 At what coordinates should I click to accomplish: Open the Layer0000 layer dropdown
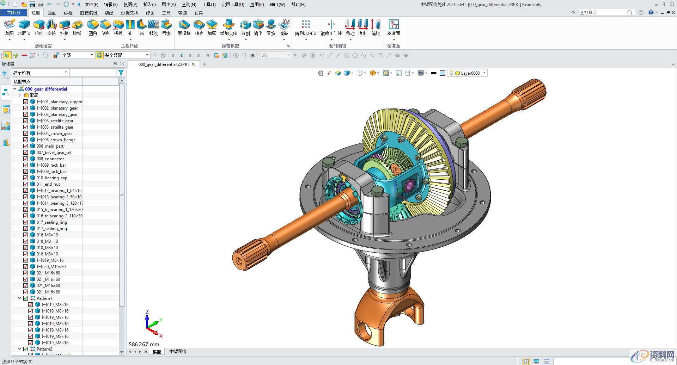484,73
